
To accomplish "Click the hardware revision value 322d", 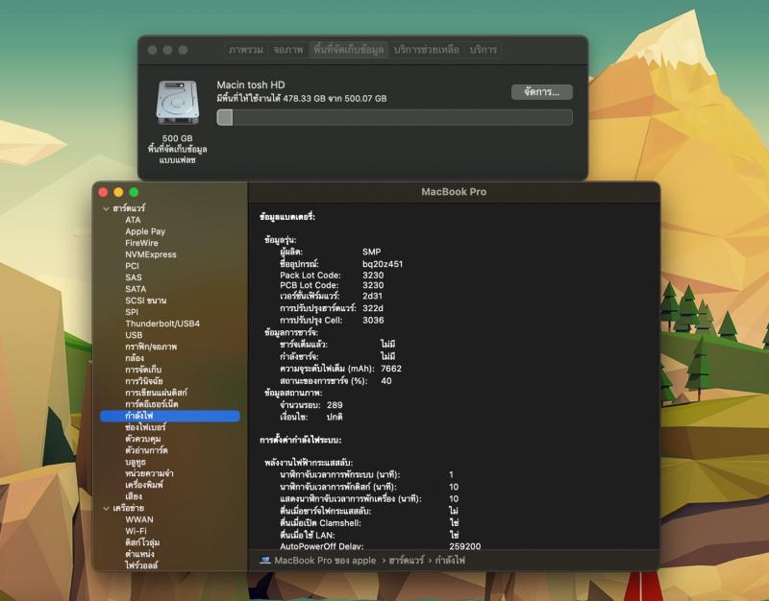I will tap(373, 308).
